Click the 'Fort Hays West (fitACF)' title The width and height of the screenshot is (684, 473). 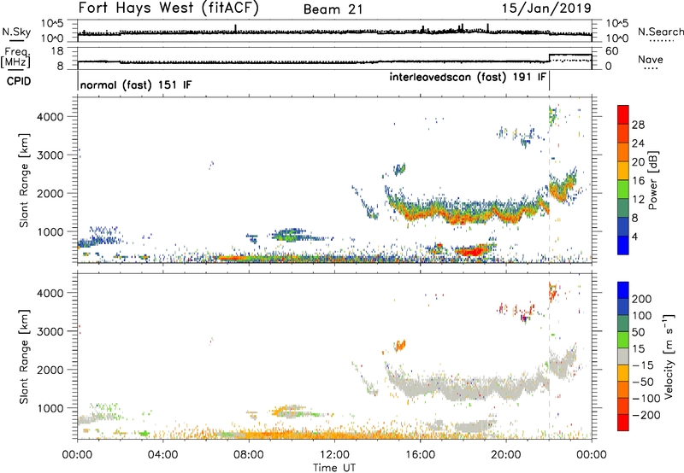(x=168, y=9)
